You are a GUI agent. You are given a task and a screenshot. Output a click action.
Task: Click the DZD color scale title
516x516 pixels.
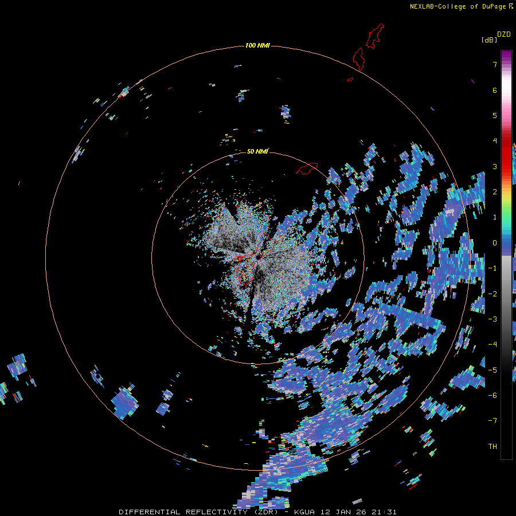504,34
